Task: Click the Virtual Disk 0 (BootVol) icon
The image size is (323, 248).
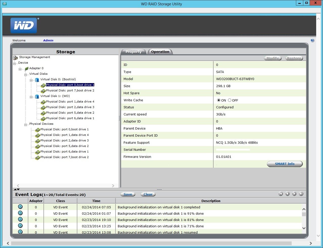Action: coord(37,80)
